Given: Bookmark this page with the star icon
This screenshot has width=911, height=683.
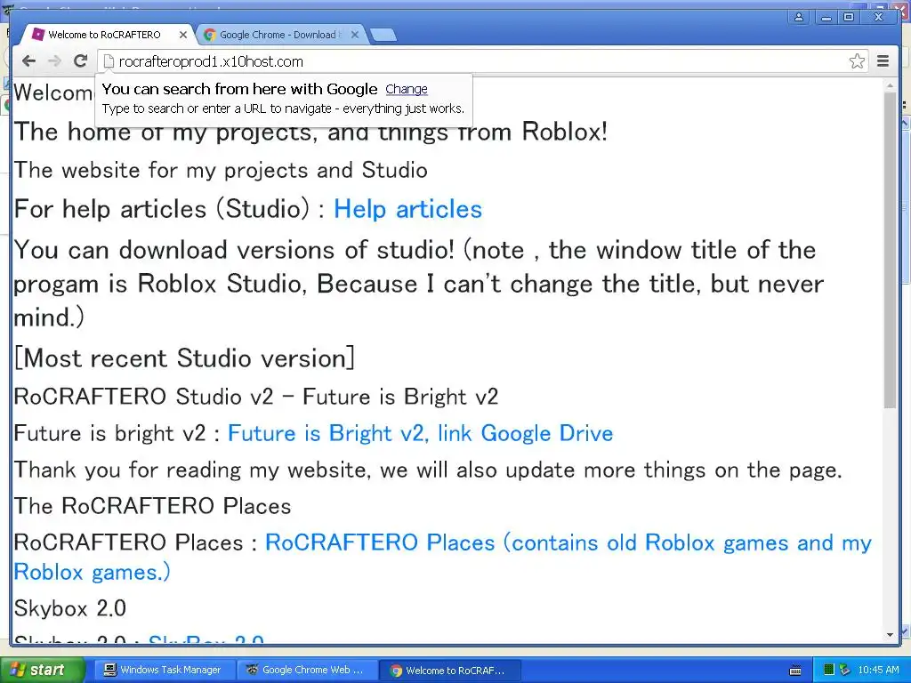Looking at the screenshot, I should [857, 61].
